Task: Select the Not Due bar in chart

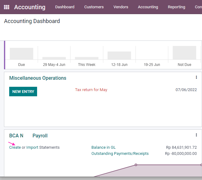Action: click(184, 53)
